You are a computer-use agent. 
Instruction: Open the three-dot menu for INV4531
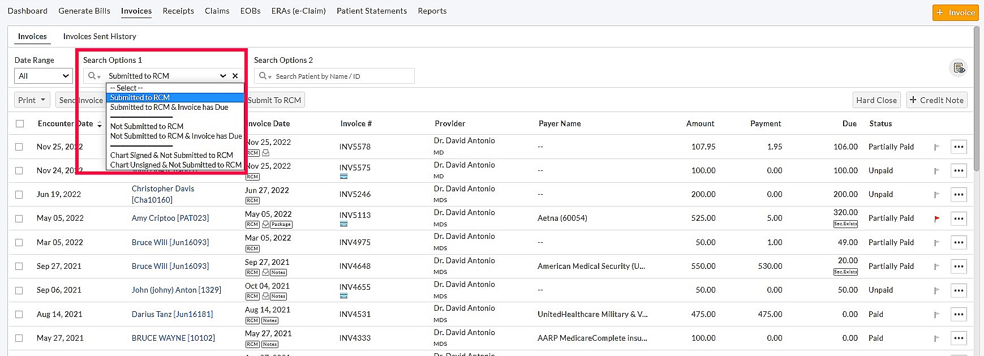click(959, 315)
